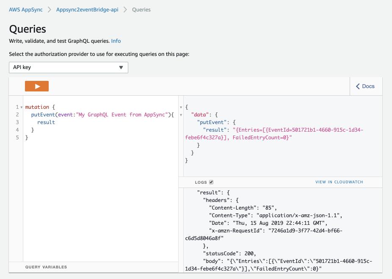Click the "Content-Length": "85" log line

pyautogui.click(x=243, y=208)
